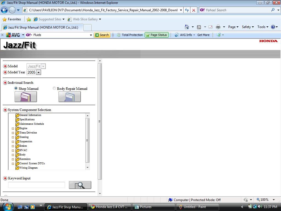Image resolution: width=281 pixels, height=211 pixels.
Task: Open the Safety menu
Action: pyautogui.click(x=248, y=27)
